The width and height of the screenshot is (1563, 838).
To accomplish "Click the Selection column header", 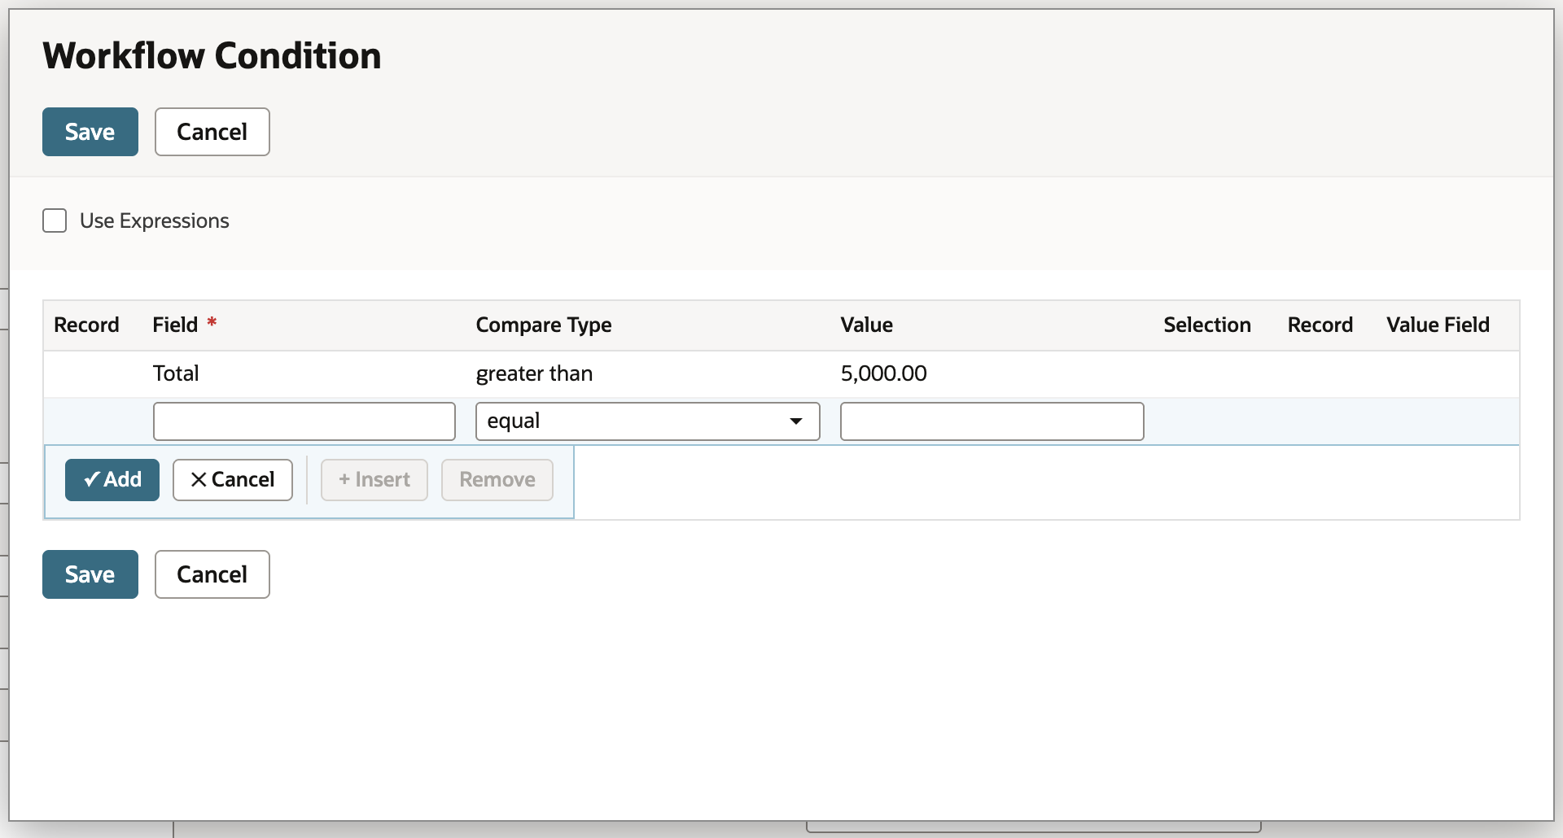I will 1207,325.
